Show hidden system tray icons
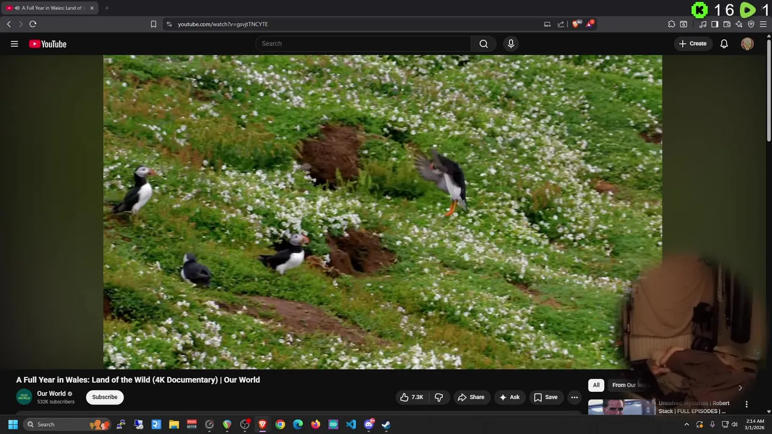The image size is (772, 434). [x=686, y=424]
